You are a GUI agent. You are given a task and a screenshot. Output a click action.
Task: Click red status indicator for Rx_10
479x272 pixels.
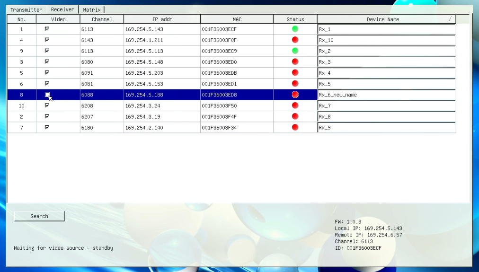click(295, 40)
